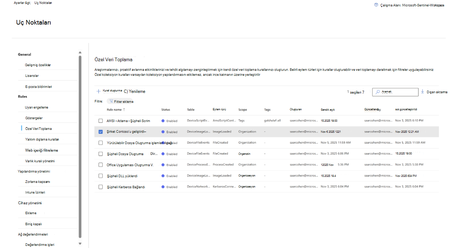
Task: Open rule Şüpheli Dosya Oluşturma
Action: pos(125,154)
